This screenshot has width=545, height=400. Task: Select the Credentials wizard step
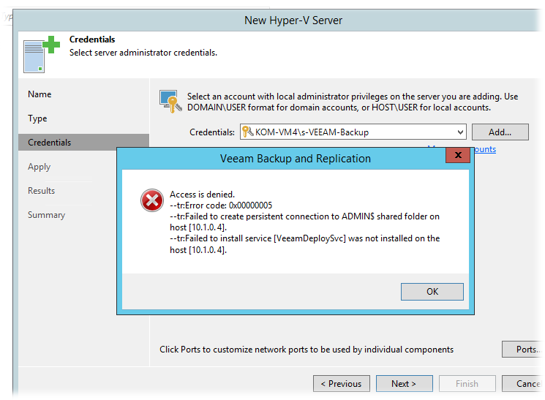(84, 143)
